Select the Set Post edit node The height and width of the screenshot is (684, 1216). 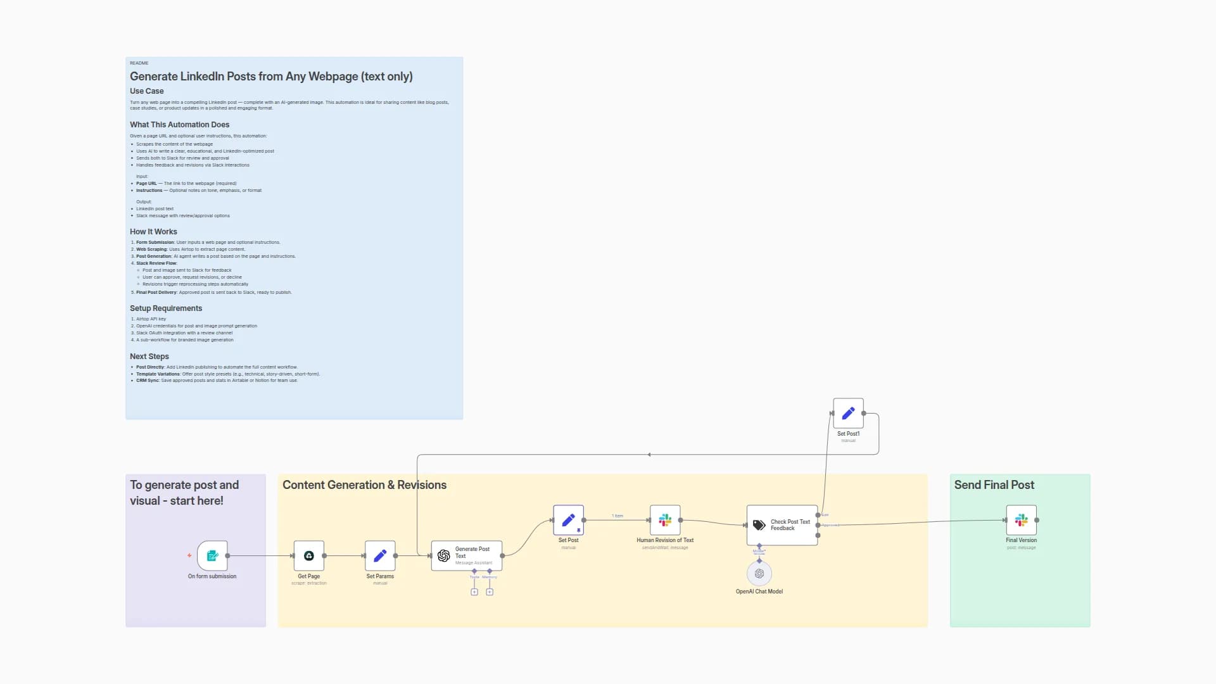point(568,520)
